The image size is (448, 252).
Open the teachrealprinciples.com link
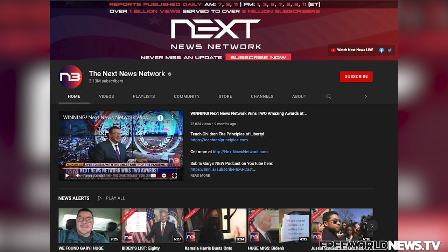[x=219, y=140]
